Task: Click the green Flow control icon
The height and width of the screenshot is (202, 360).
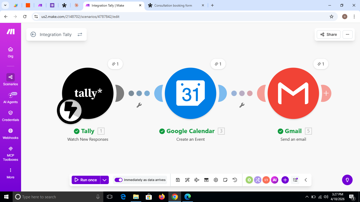Action: 249,180
